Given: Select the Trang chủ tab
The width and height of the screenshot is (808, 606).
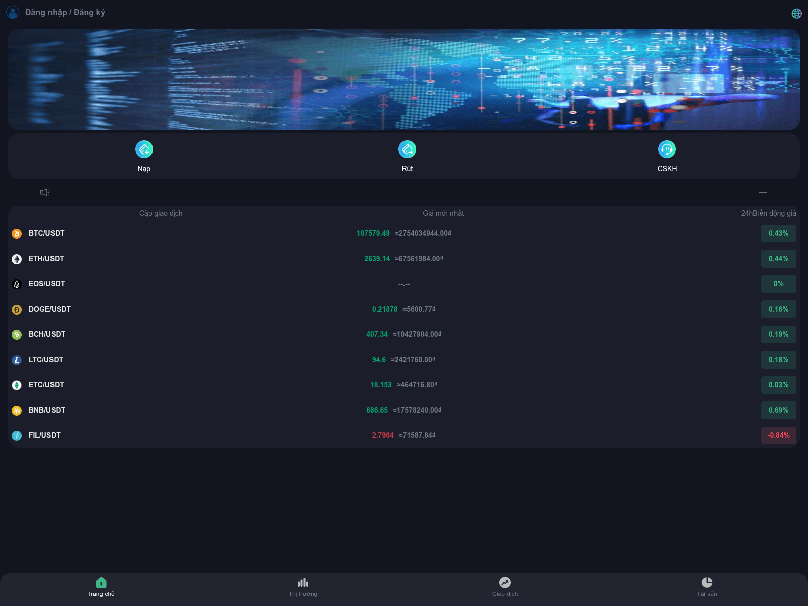Looking at the screenshot, I should (101, 587).
